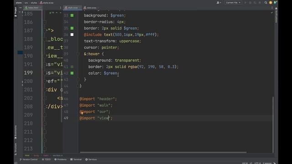Click the green color swatch on line 33
Viewport: 292px width, 164px height.
pyautogui.click(x=72, y=15)
